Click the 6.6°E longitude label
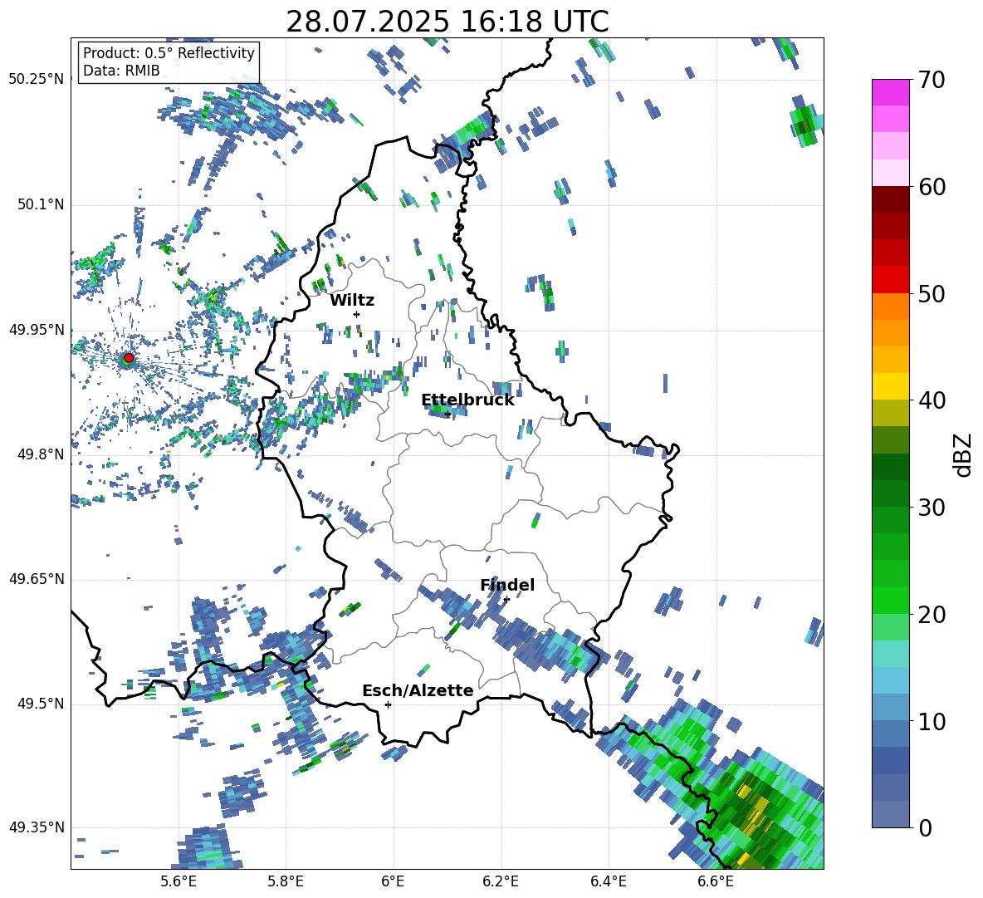 click(x=716, y=881)
